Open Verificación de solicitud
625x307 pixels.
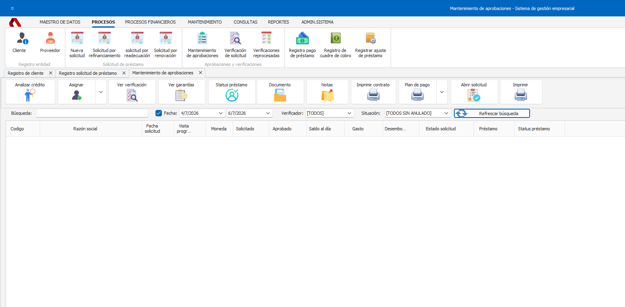pos(236,45)
